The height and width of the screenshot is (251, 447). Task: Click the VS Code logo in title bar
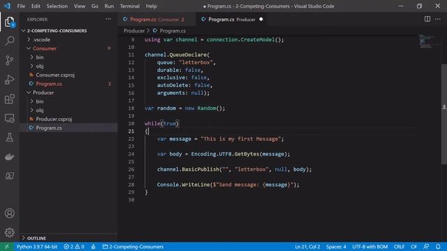(x=7, y=6)
